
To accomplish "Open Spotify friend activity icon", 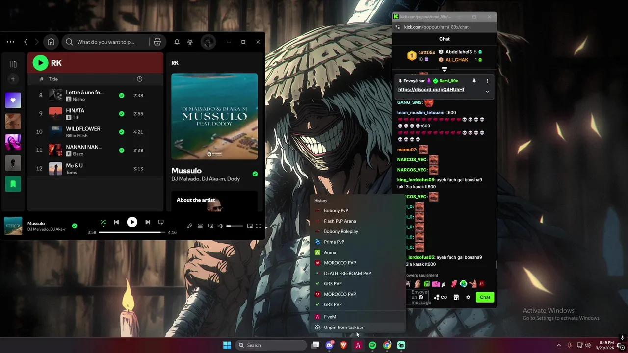I will click(x=190, y=42).
